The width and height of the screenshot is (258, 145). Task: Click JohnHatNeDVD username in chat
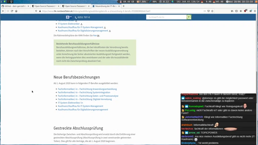(x=194, y=117)
